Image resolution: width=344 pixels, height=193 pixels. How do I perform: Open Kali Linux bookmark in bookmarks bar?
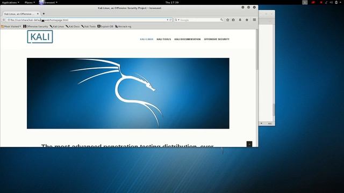coord(57,26)
